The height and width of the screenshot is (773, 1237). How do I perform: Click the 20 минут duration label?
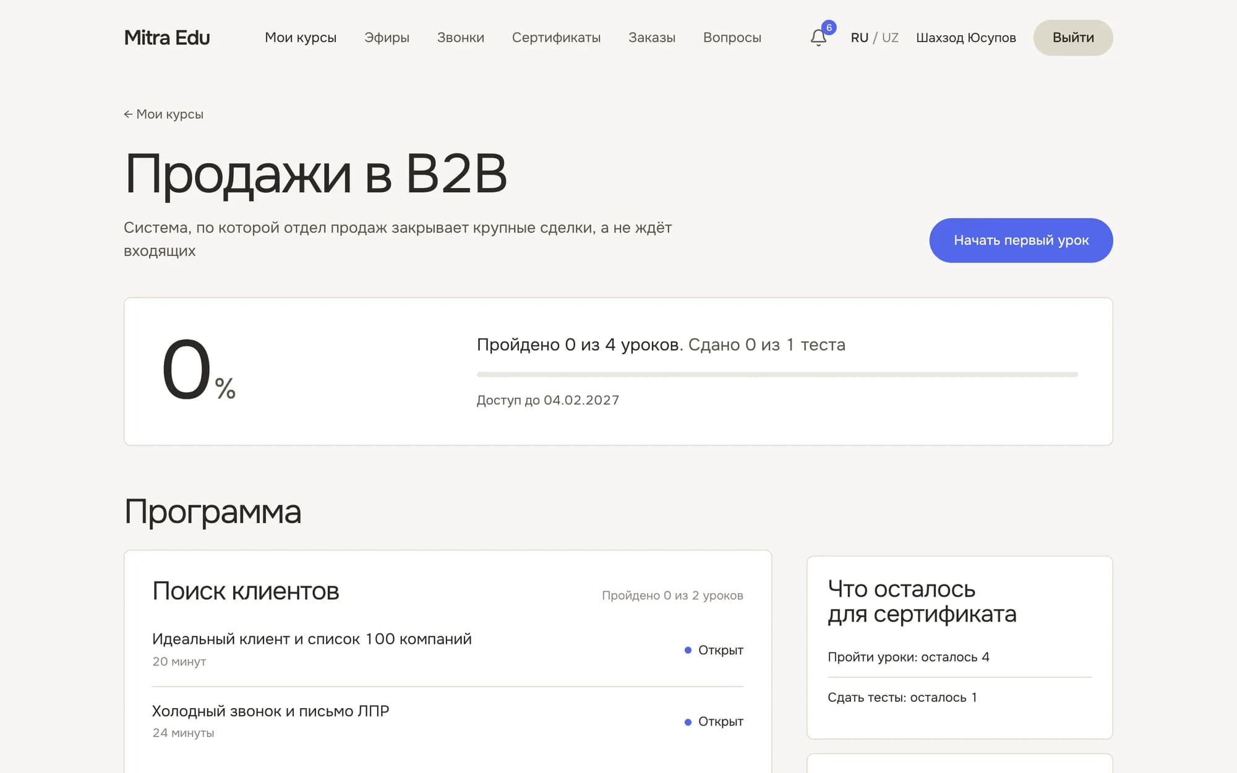point(179,662)
